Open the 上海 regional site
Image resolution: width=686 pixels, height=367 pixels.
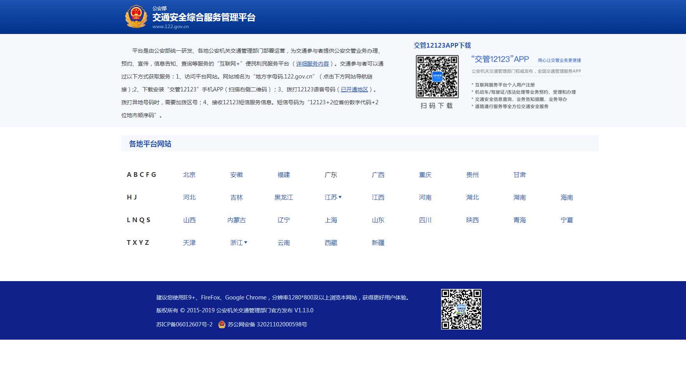[x=331, y=220]
